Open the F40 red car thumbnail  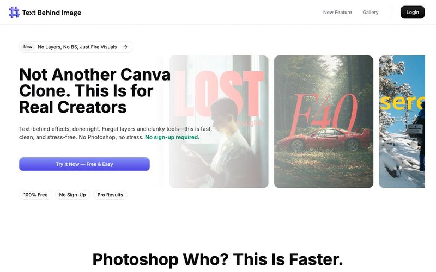(x=324, y=121)
